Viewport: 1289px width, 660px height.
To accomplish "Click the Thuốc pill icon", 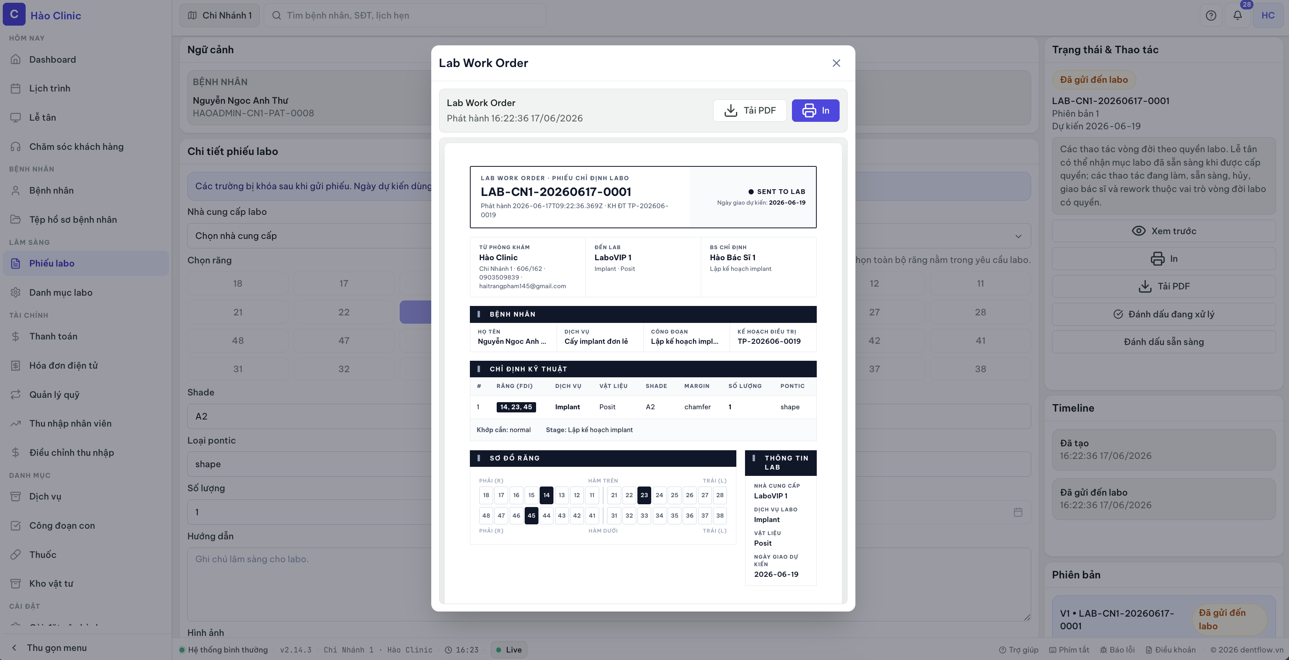I will tap(15, 554).
